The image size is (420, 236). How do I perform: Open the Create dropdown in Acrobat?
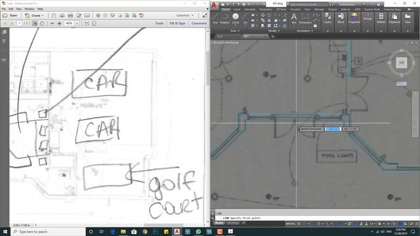click(34, 16)
